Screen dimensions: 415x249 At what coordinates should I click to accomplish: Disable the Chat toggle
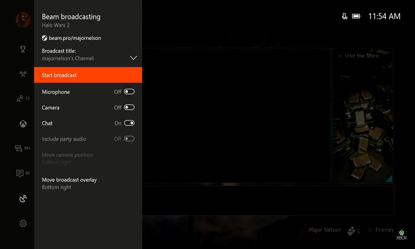[129, 123]
